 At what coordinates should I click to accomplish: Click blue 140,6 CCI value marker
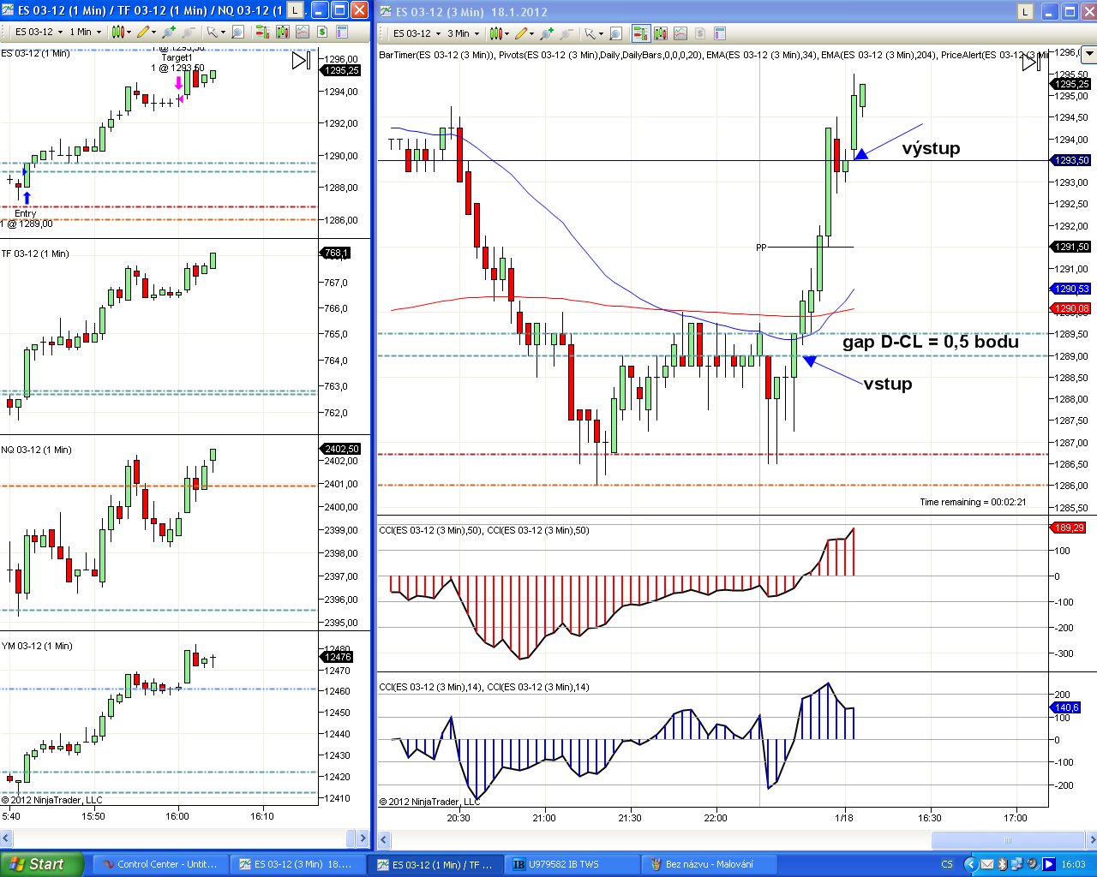coord(1066,707)
